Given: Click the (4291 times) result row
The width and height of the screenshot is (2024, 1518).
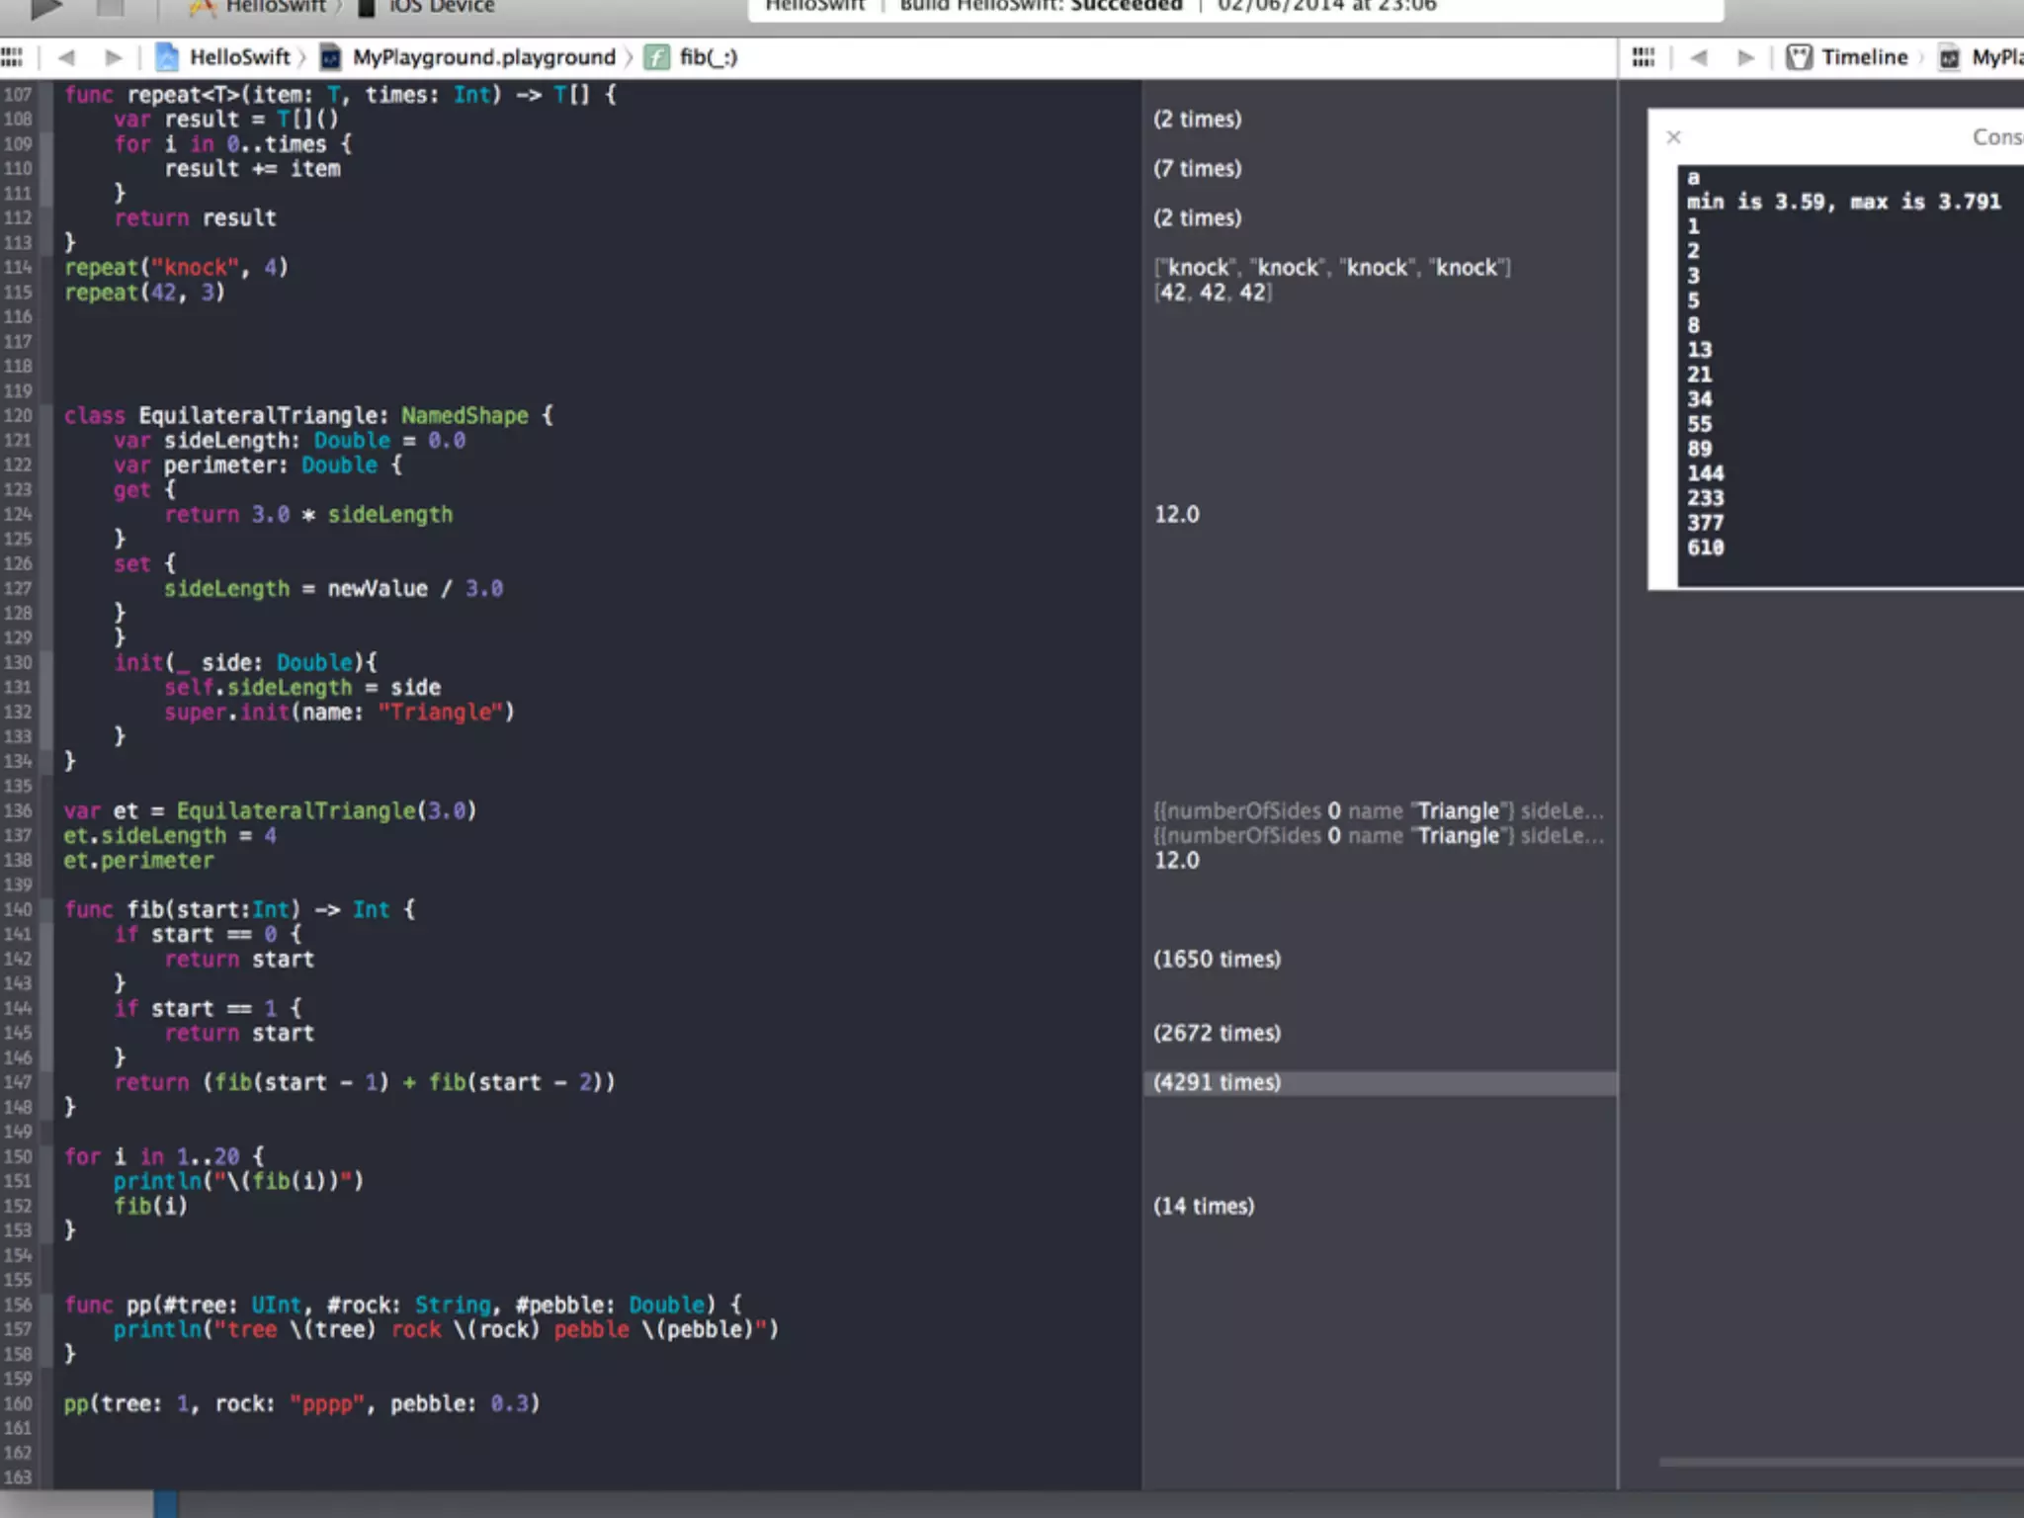Looking at the screenshot, I should point(1218,1082).
